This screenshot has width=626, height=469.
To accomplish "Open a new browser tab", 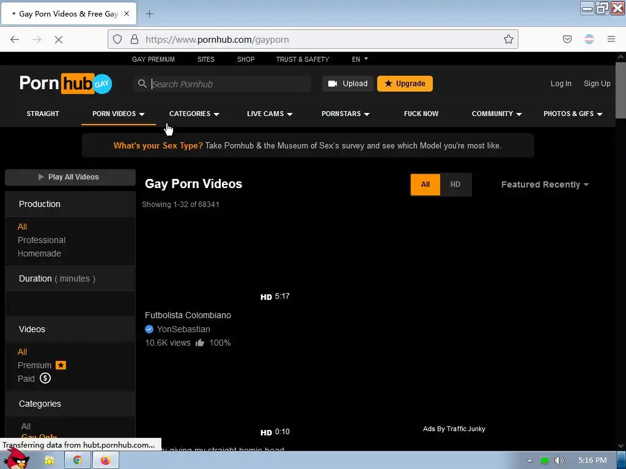I will 149,14.
